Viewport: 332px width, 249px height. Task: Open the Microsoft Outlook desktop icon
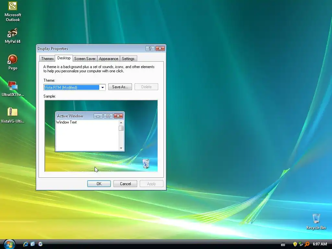click(13, 11)
